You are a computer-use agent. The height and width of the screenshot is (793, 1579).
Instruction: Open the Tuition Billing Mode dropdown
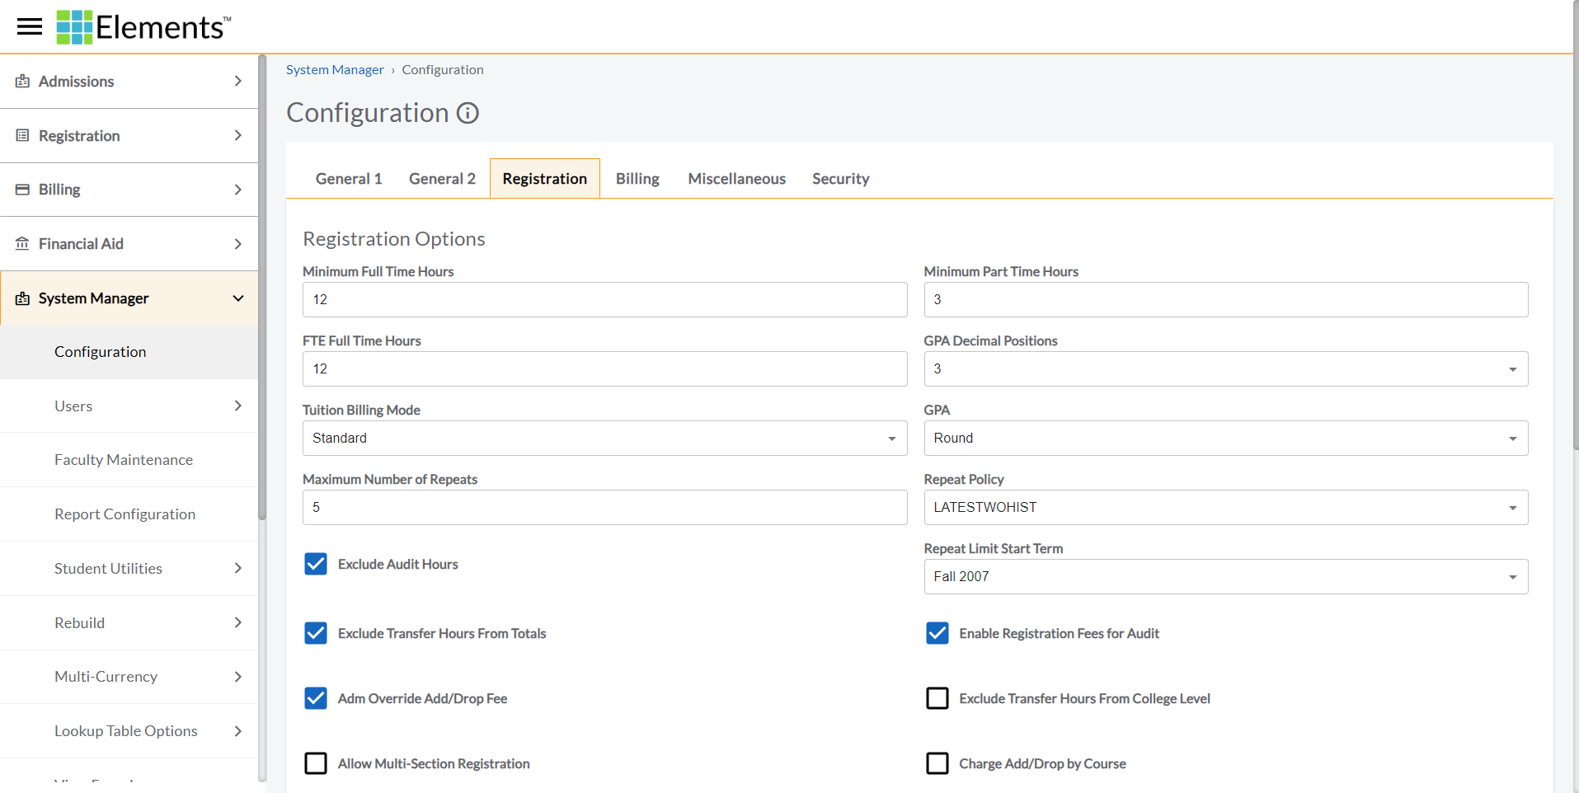click(604, 438)
